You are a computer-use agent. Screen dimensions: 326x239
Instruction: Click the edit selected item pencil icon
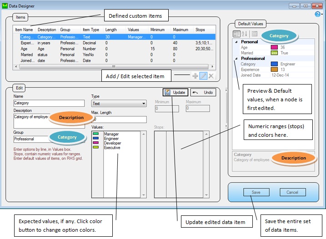click(203, 76)
